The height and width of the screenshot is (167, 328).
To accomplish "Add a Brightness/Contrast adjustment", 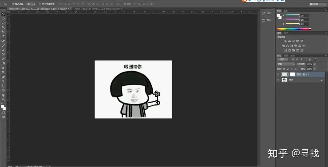I will 285,41.
